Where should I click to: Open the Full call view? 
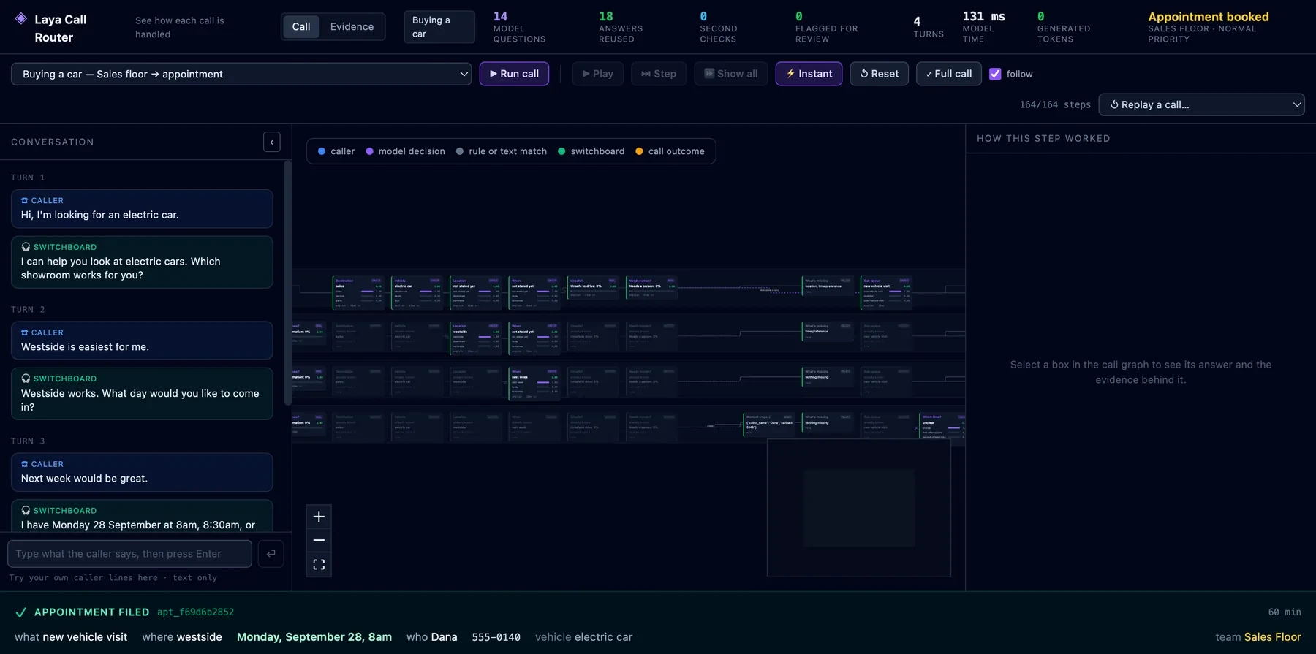pyautogui.click(x=949, y=74)
